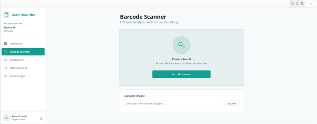Viewport: 317px width, 124px height.
Task: Click the MaterialOrder logo icon
Action: pyautogui.click(x=6, y=15)
